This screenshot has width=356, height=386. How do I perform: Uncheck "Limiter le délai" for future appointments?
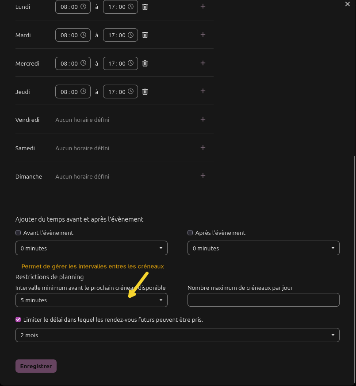point(18,320)
